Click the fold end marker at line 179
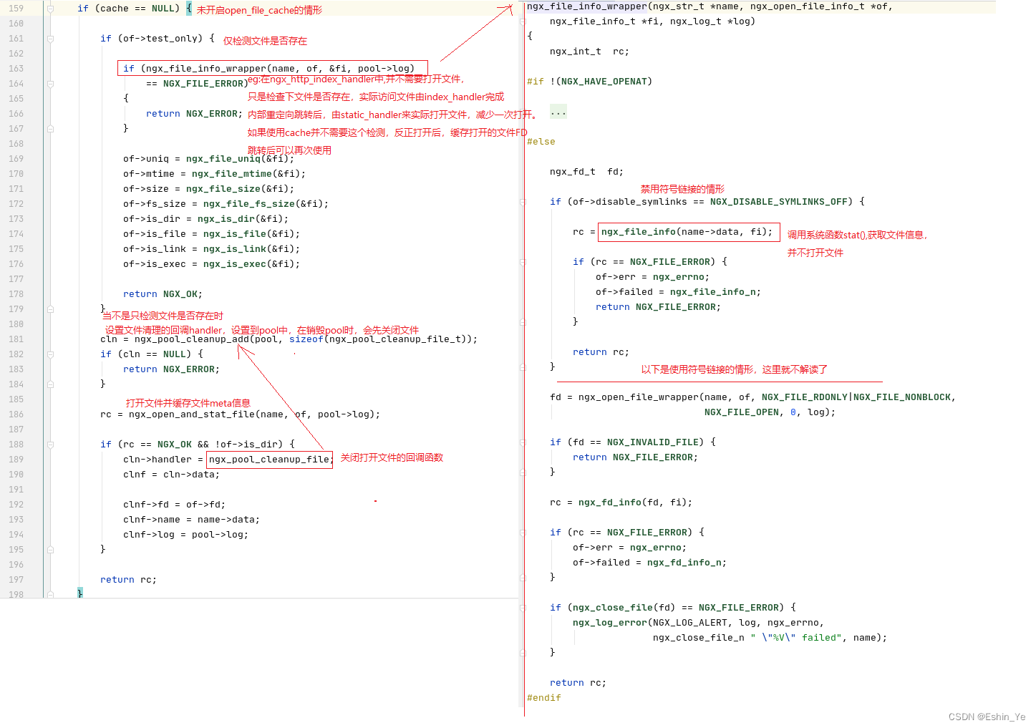 point(50,309)
